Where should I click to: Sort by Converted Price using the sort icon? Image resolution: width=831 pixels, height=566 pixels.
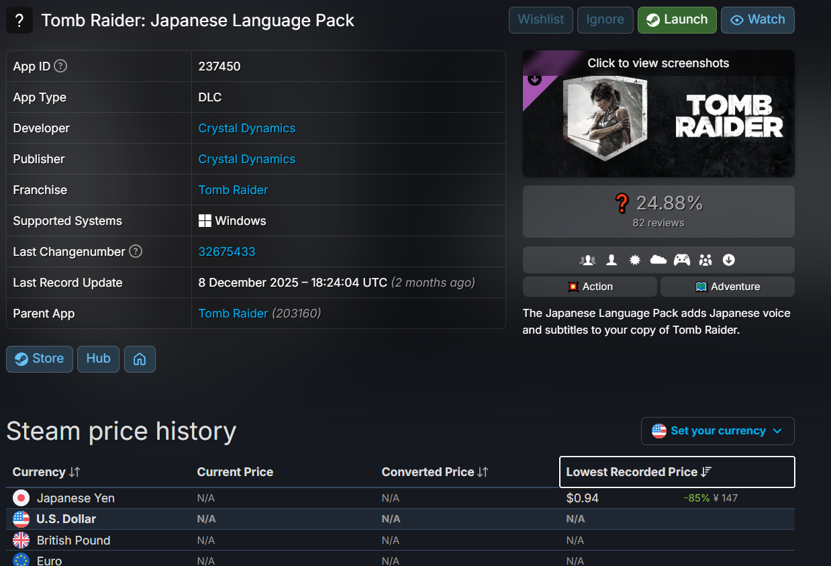click(x=483, y=472)
